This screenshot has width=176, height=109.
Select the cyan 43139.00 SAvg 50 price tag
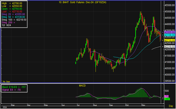click(x=169, y=35)
